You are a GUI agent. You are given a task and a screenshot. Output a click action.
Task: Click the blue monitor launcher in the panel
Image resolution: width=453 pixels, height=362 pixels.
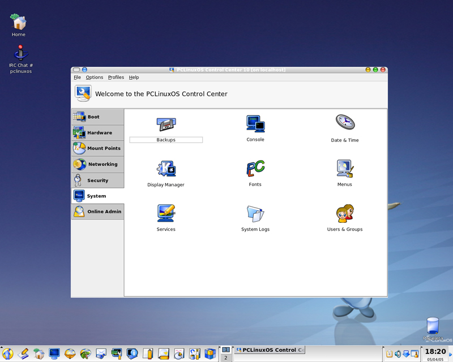[x=54, y=354]
